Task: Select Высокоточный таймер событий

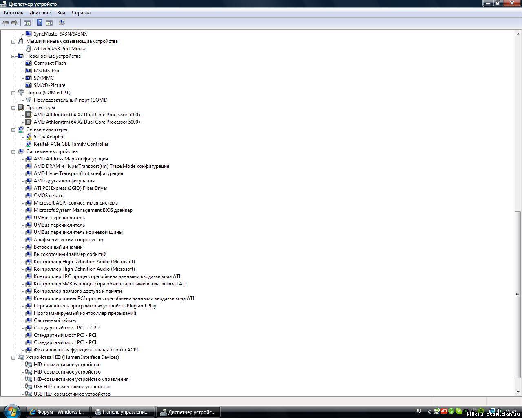Action: tap(70, 254)
